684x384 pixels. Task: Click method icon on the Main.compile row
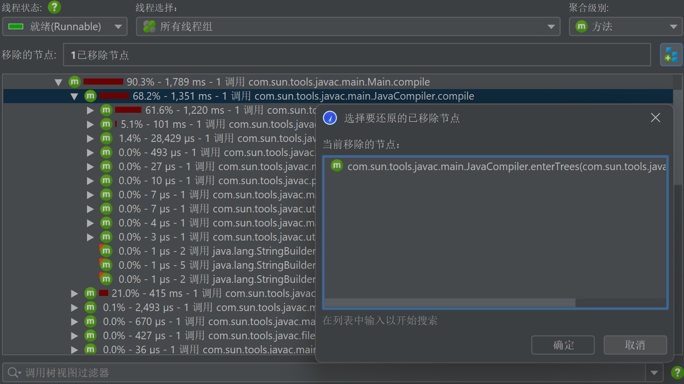coord(74,82)
